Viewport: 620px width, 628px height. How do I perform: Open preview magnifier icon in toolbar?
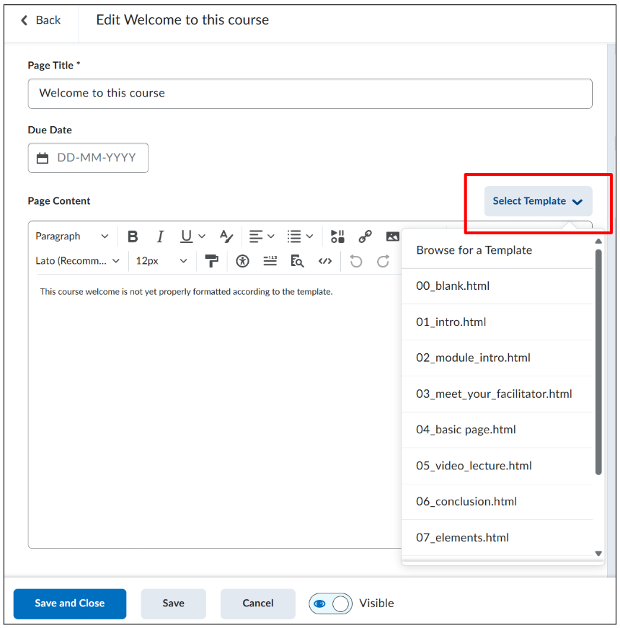point(297,261)
